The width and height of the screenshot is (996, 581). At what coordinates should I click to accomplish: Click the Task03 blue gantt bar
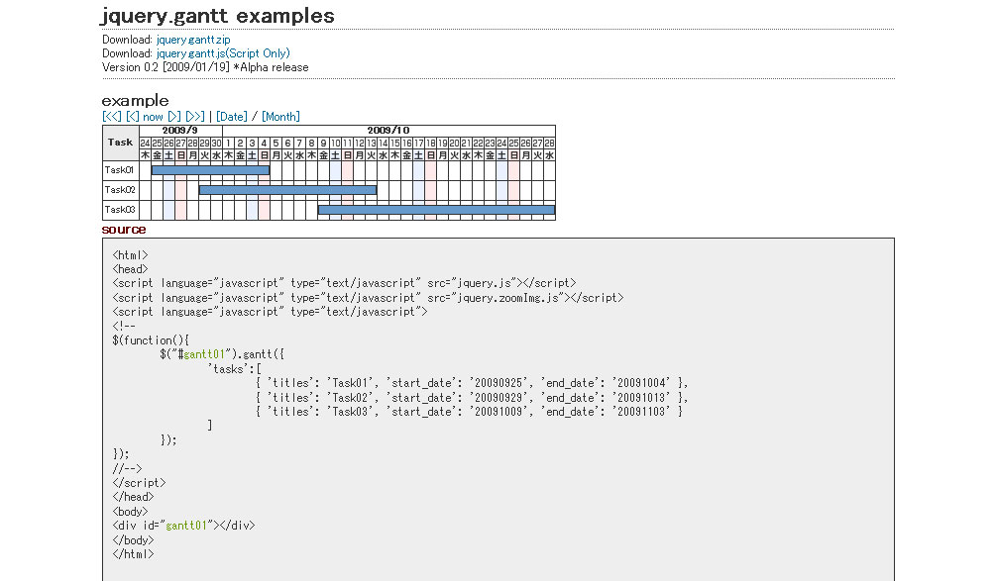(436, 210)
